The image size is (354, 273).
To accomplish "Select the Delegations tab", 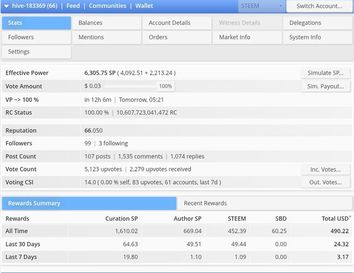I will point(317,23).
